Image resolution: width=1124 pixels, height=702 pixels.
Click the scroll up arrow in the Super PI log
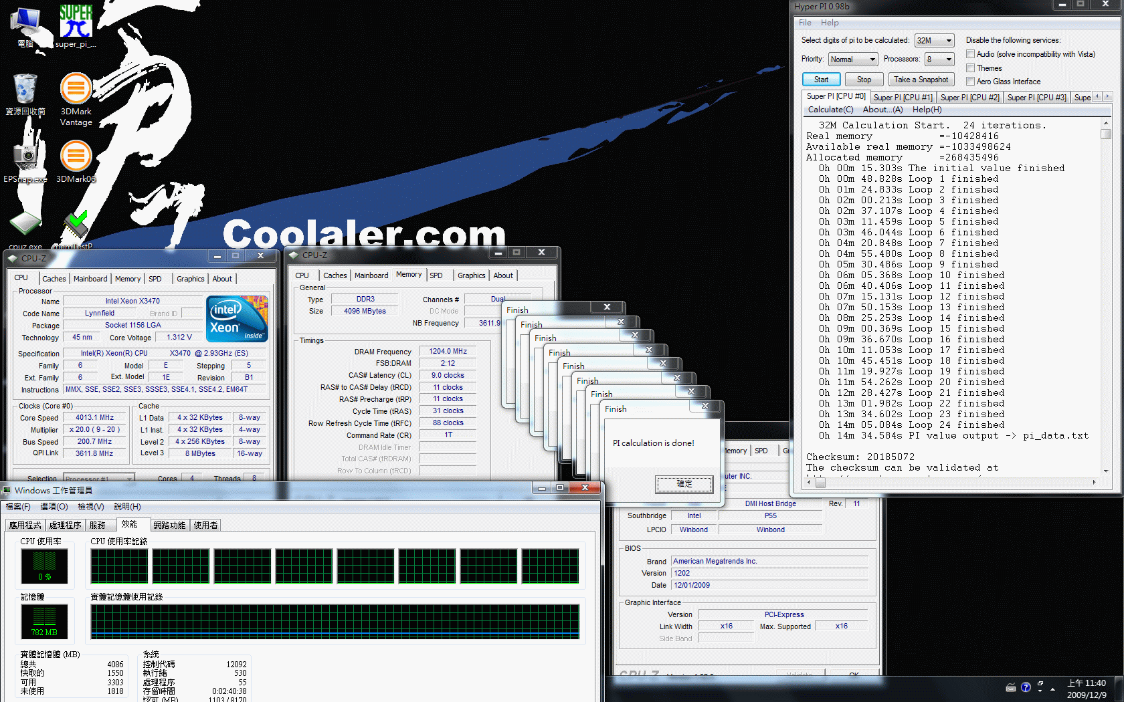[1106, 124]
